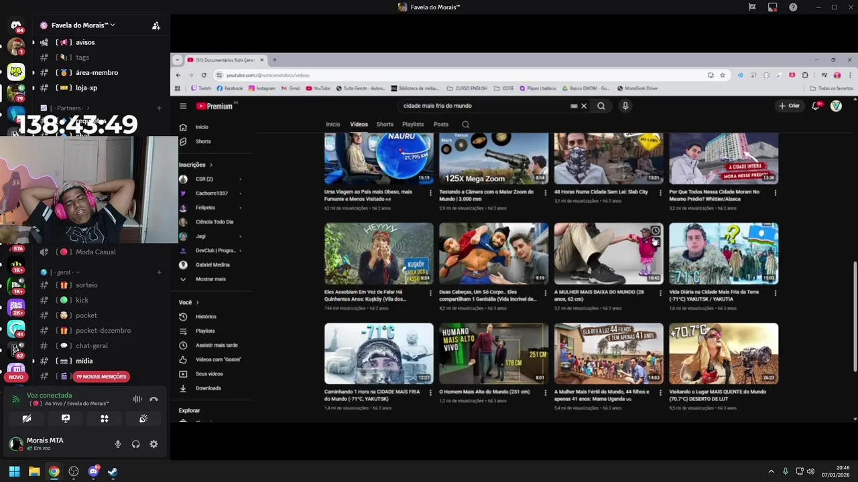Image resolution: width=858 pixels, height=482 pixels.
Task: Submit YouTube search with magnifier button
Action: [601, 106]
